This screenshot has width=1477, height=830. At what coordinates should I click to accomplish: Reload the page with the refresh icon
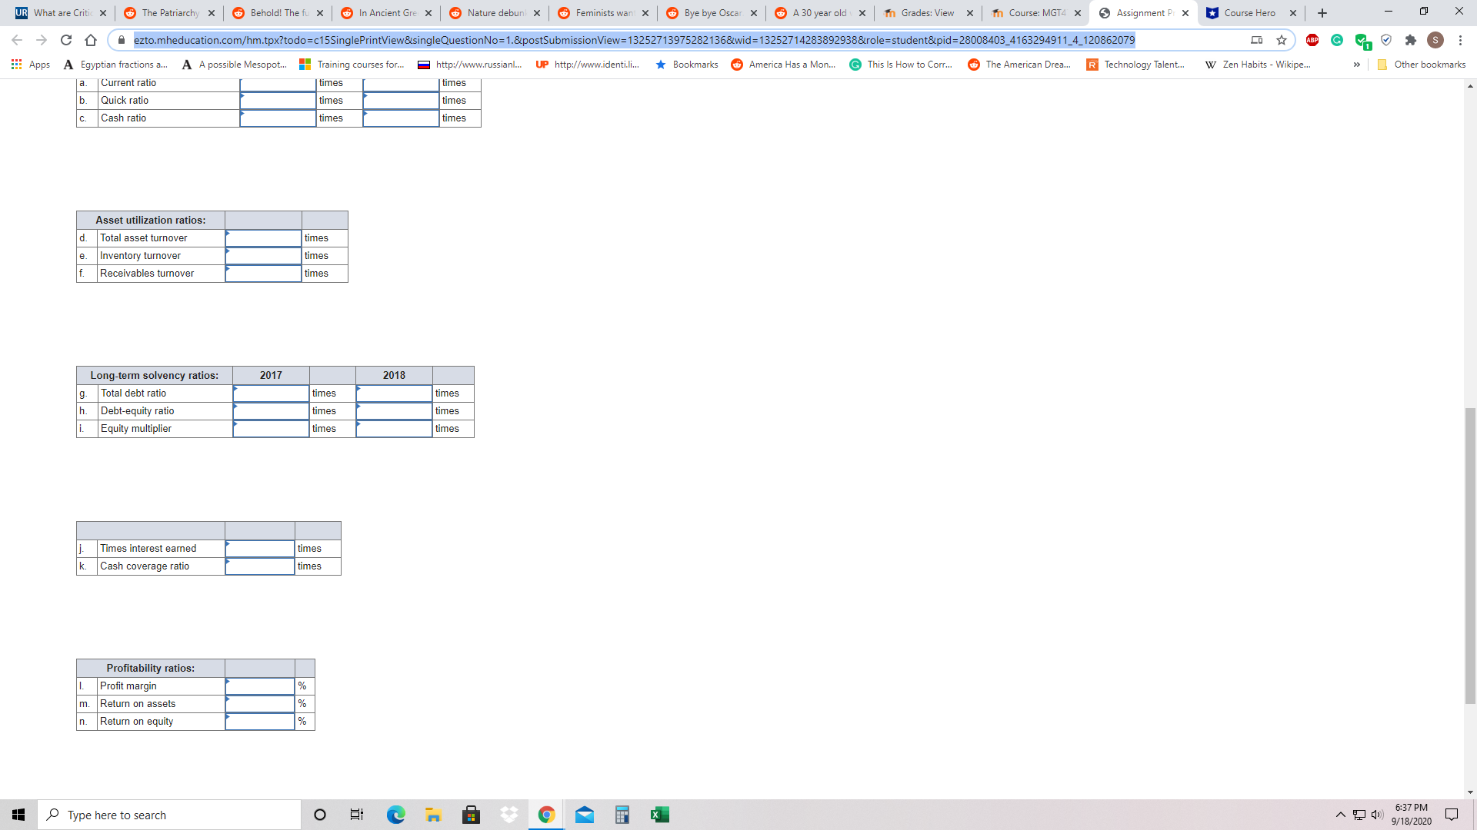65,40
